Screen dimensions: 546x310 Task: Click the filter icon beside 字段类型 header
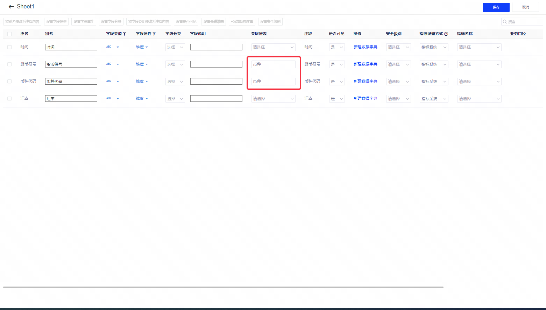coord(125,34)
